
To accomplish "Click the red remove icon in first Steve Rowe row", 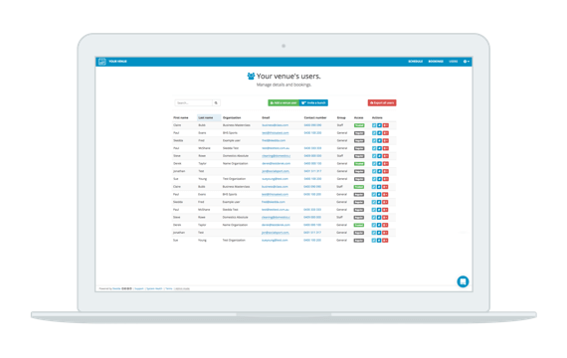I will pos(386,156).
